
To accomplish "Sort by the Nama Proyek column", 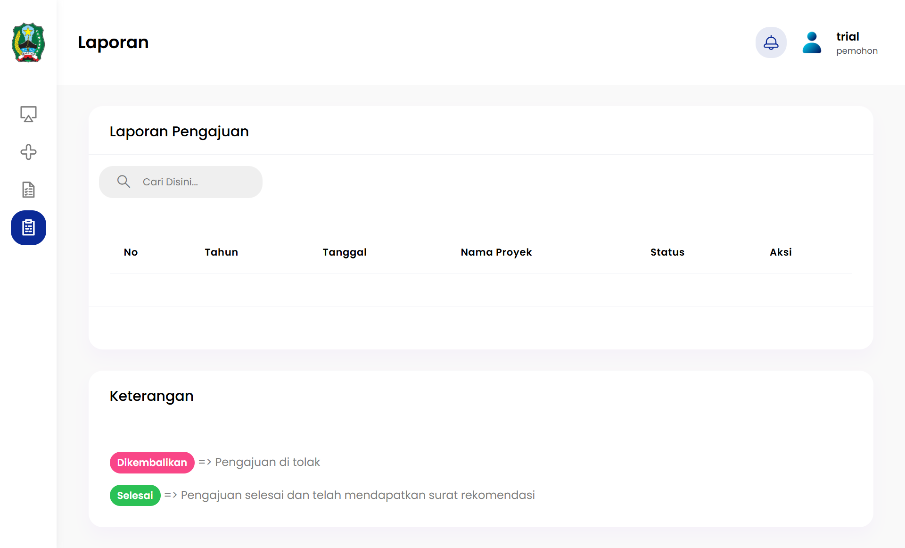I will (496, 252).
